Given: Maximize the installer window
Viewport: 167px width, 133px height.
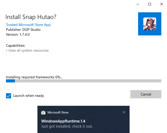Looking at the screenshot, I should tap(150, 4).
